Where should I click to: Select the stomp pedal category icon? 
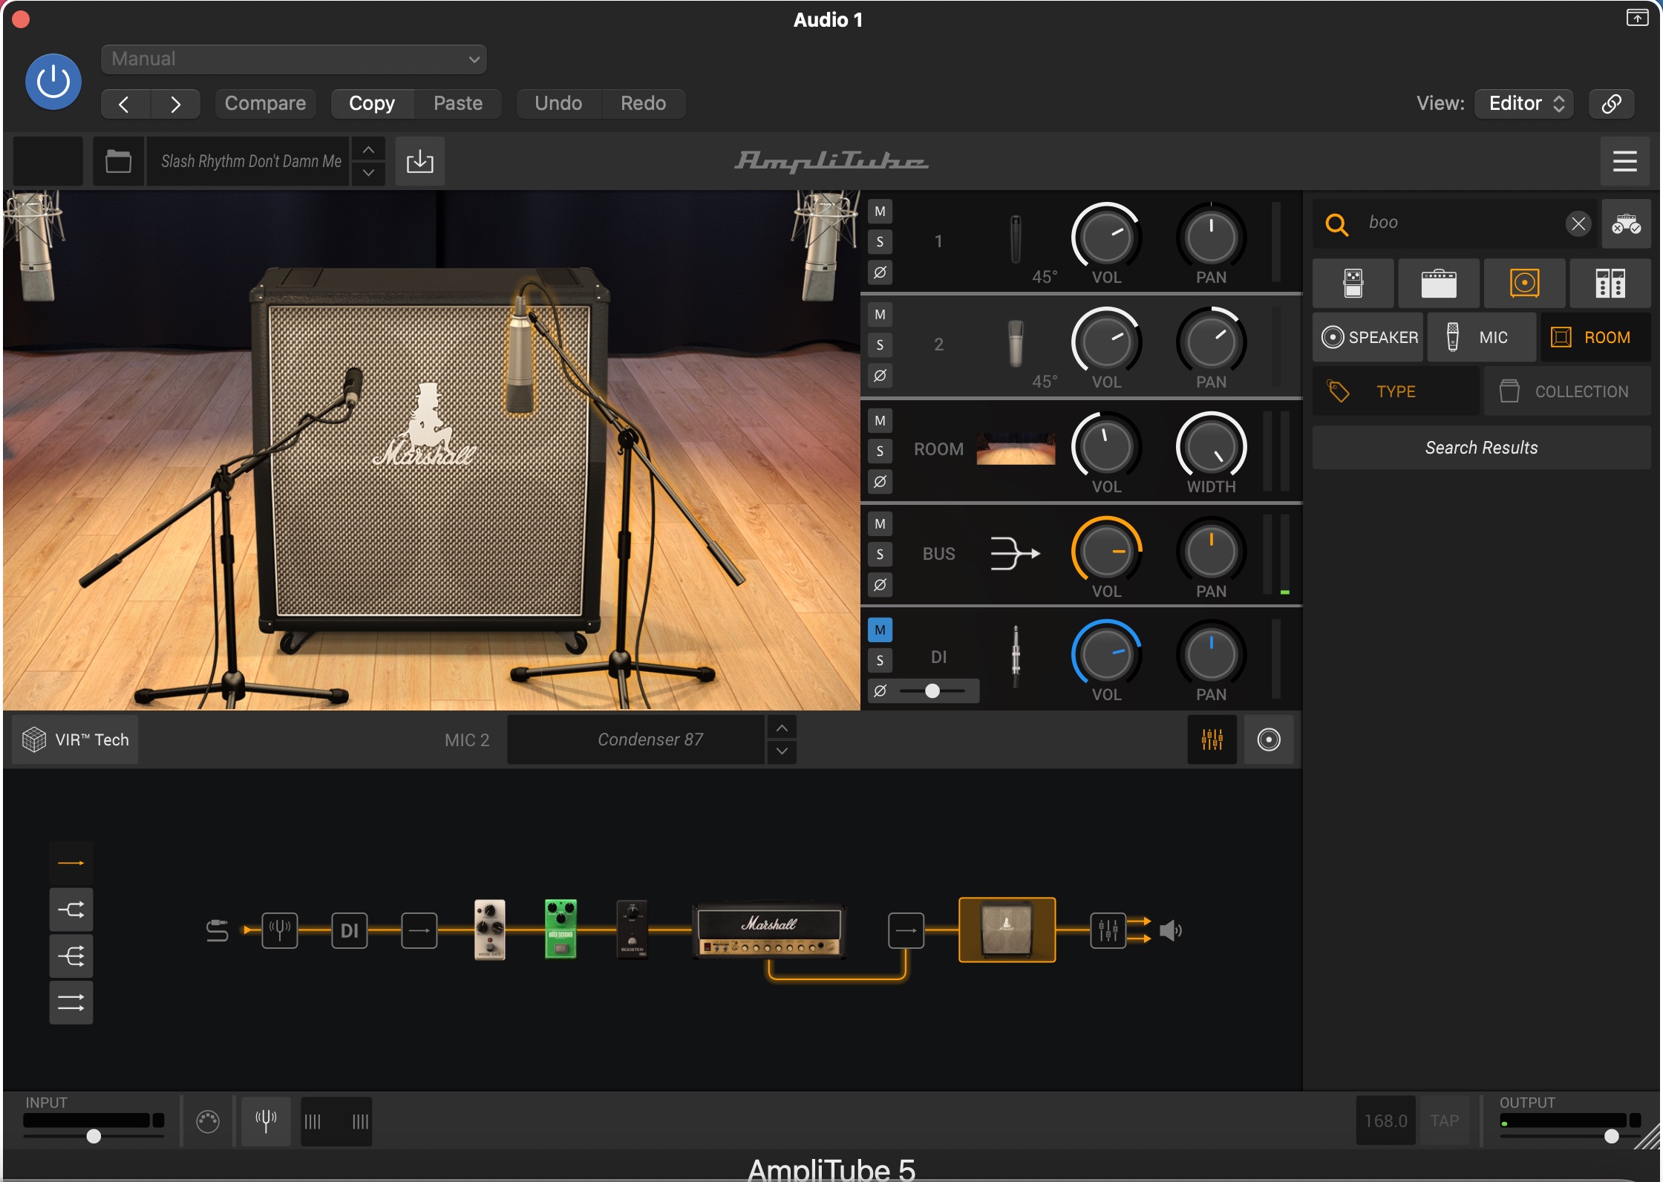pyautogui.click(x=1353, y=284)
